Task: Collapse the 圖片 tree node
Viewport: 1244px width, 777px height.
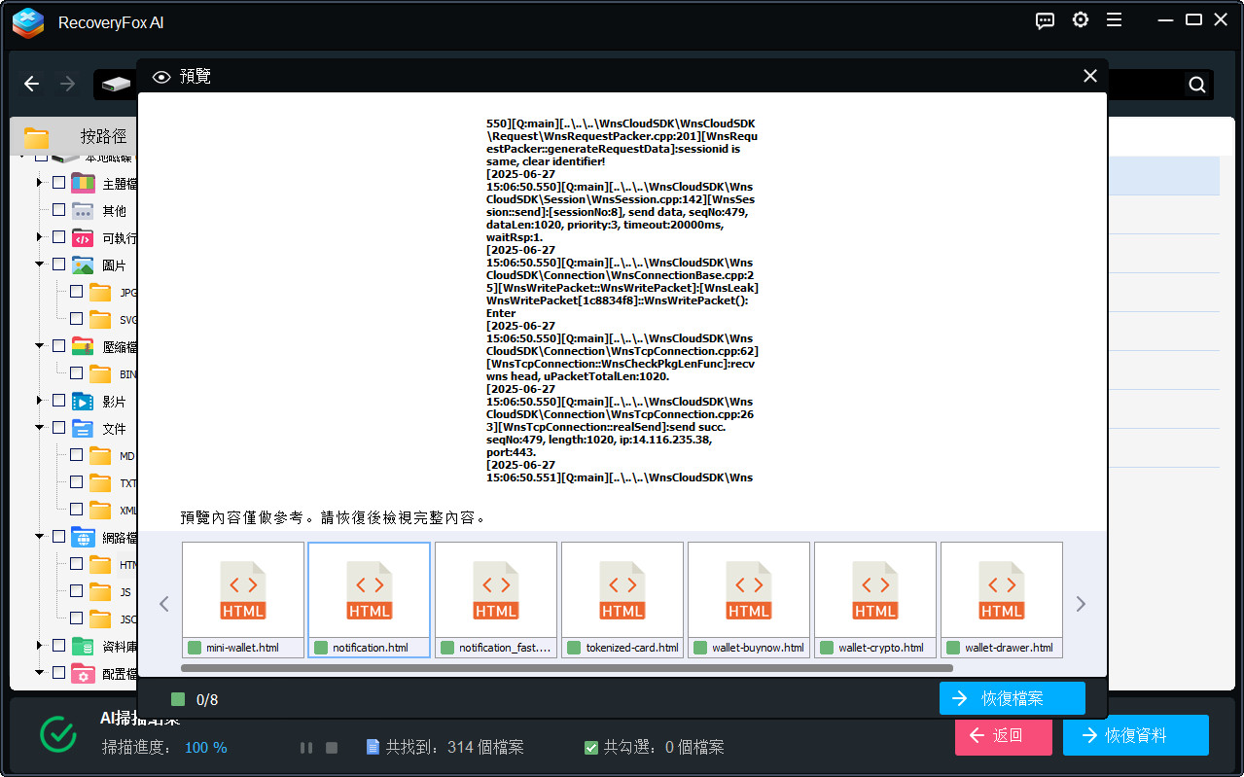Action: (x=40, y=265)
